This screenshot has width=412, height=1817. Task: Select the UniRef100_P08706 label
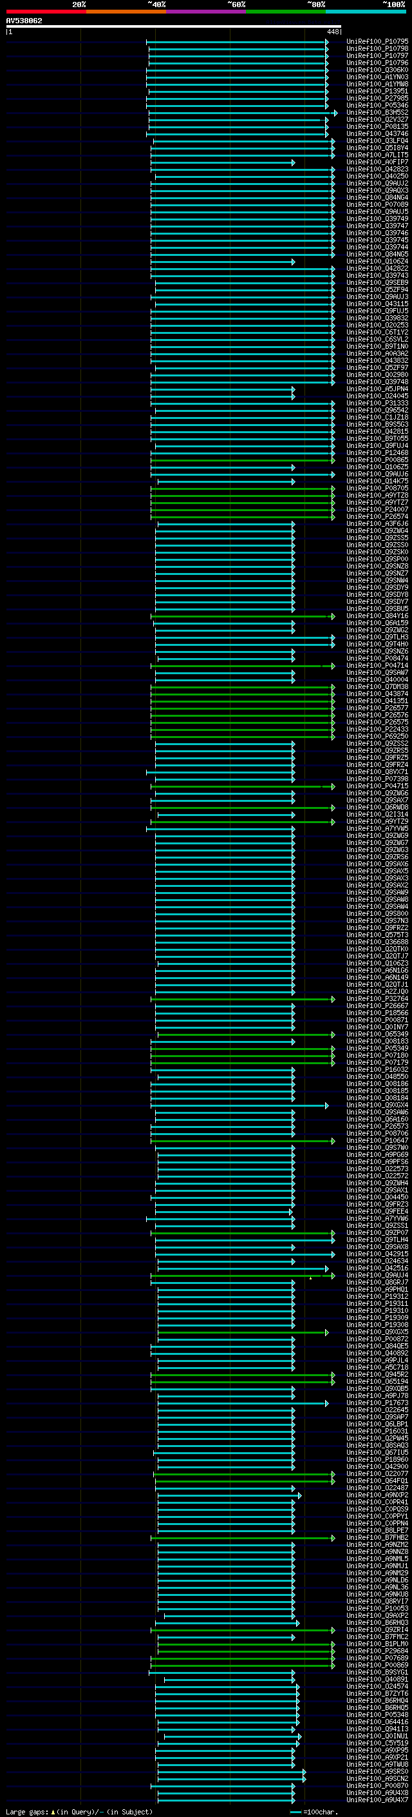pos(377,1134)
